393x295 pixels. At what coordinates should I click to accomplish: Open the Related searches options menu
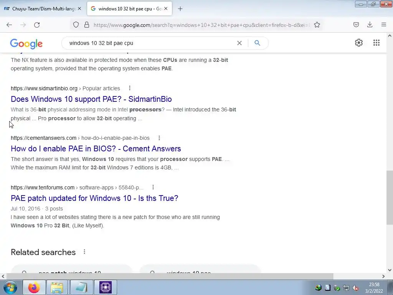(x=84, y=252)
